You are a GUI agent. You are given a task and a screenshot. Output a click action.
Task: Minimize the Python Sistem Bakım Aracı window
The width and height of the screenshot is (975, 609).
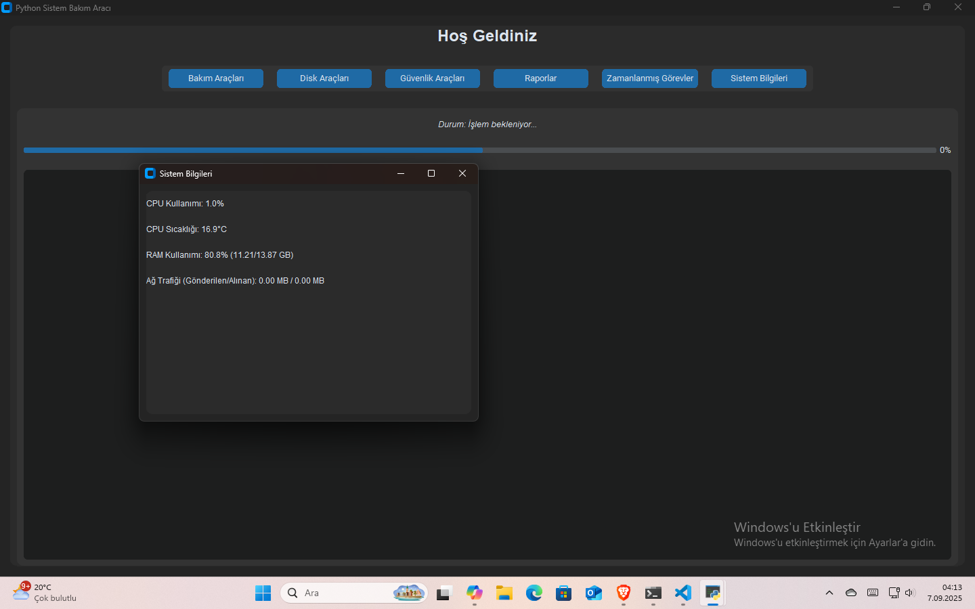[896, 7]
